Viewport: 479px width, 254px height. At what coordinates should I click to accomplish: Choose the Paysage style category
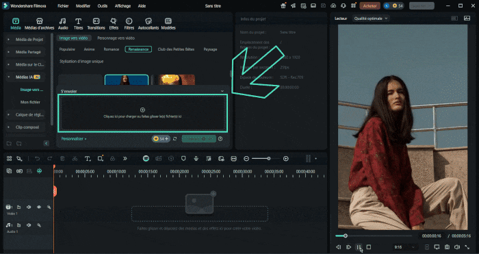point(210,49)
